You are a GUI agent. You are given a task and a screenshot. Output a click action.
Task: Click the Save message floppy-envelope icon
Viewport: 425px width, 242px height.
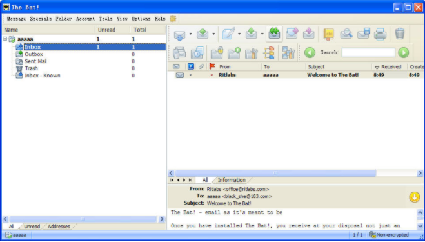[x=364, y=34]
